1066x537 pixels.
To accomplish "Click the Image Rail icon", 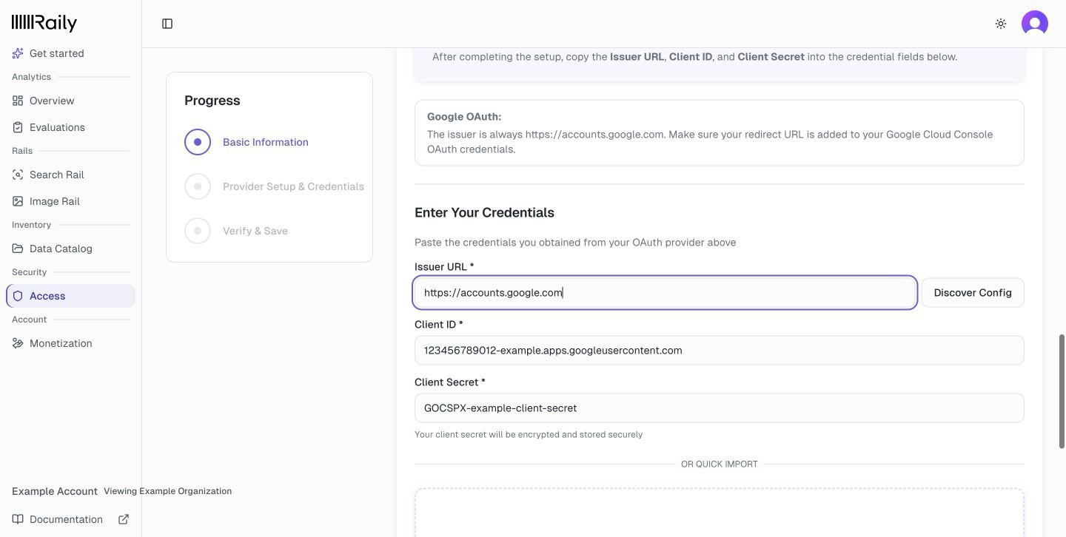I will click(x=18, y=201).
